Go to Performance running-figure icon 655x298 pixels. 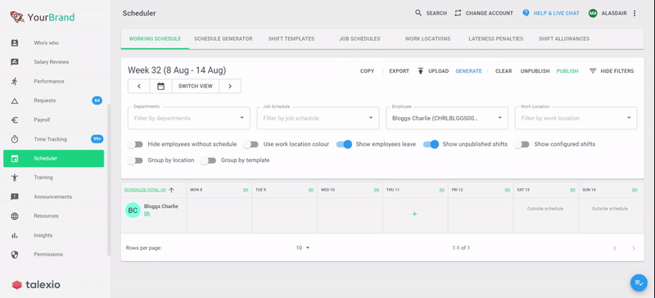click(15, 82)
